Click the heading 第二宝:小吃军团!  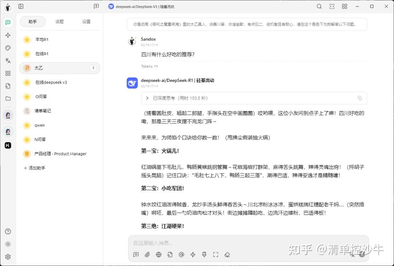tap(163, 188)
